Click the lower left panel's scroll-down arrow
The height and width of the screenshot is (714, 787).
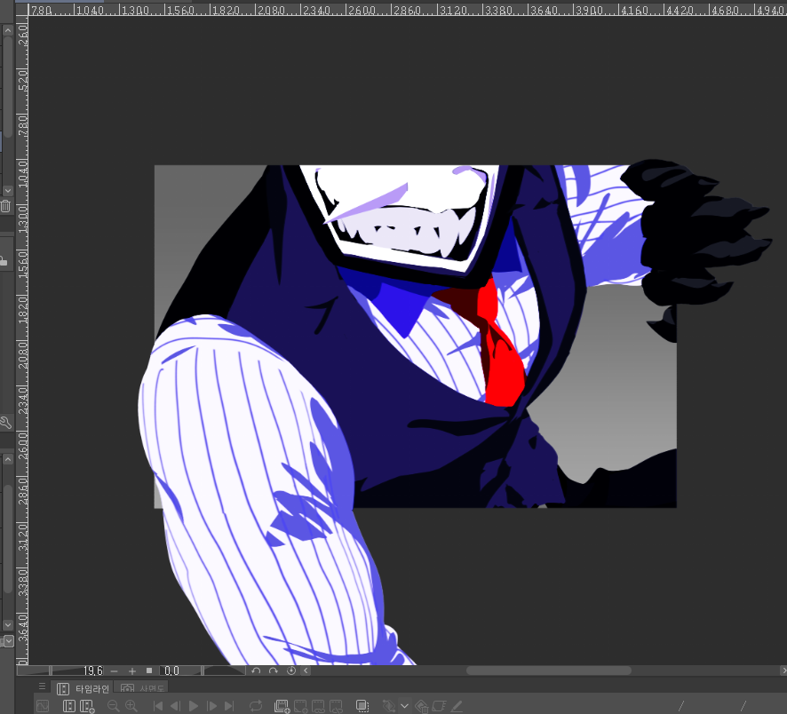[7, 625]
